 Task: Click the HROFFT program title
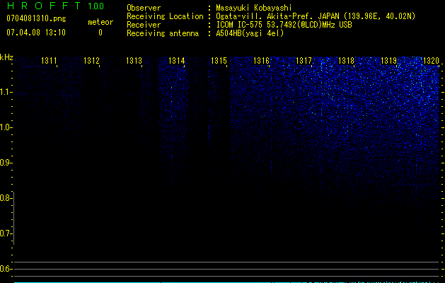coord(44,6)
